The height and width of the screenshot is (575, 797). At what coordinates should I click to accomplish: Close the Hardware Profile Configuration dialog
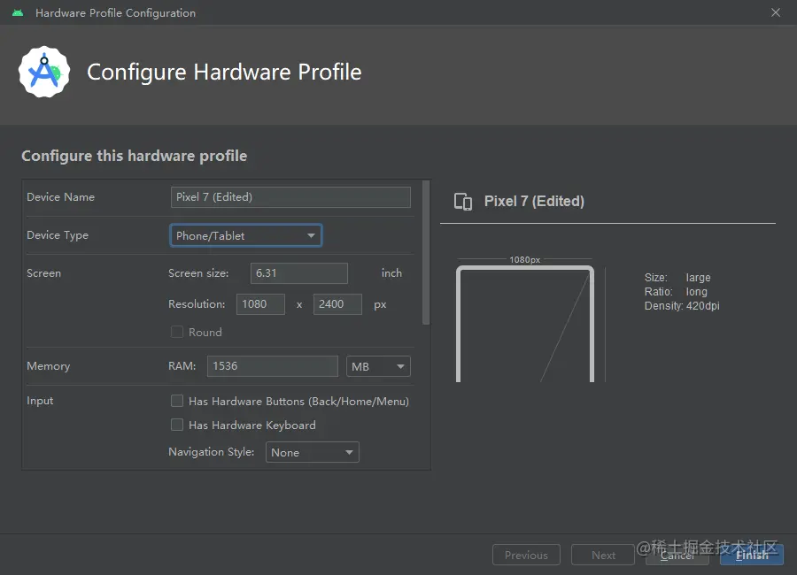[x=775, y=12]
